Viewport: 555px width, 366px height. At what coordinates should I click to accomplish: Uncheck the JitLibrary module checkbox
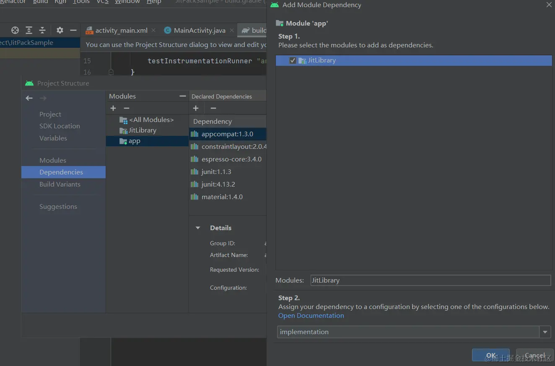[x=293, y=60]
